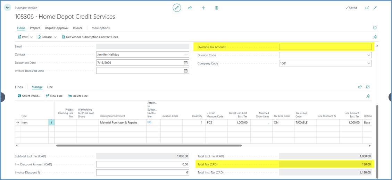Click Select items action

point(29,96)
